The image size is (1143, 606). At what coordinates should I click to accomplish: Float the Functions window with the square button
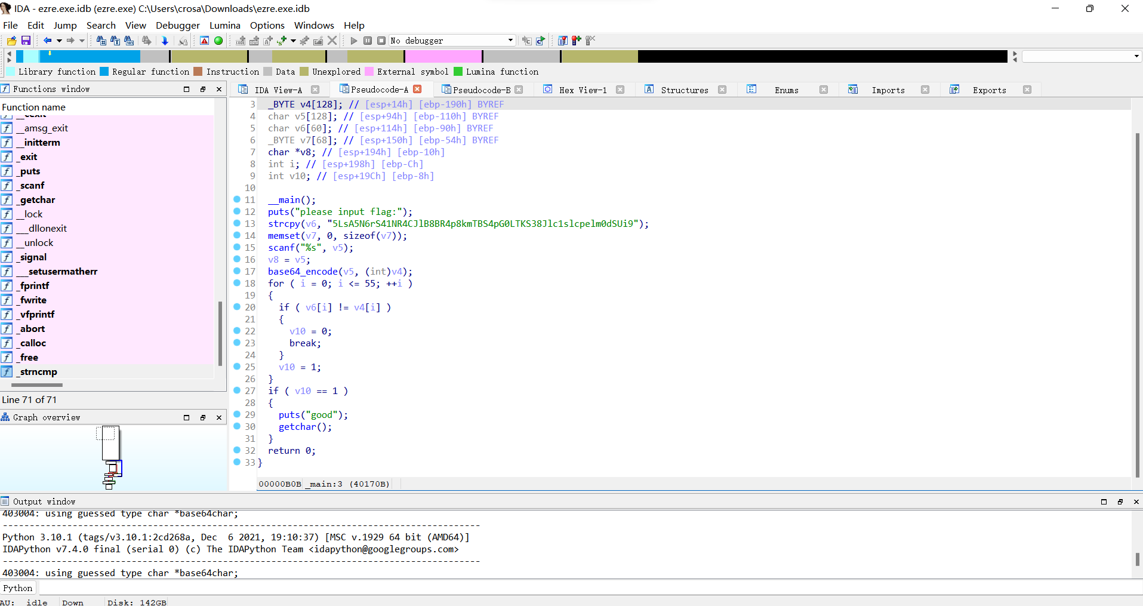tap(186, 89)
